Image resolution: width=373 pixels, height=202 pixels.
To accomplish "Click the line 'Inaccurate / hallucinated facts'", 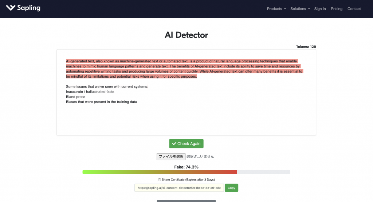I will [90, 92].
